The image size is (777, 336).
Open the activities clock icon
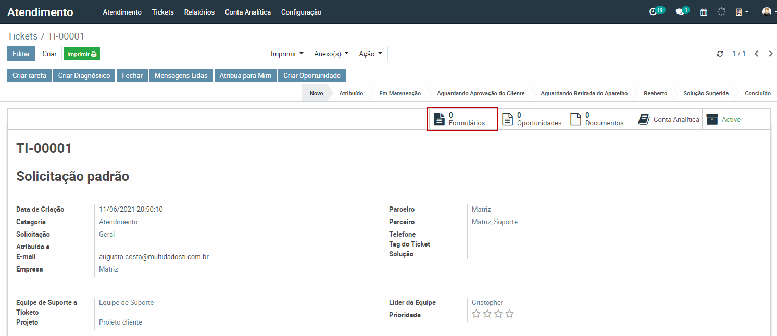coord(653,12)
